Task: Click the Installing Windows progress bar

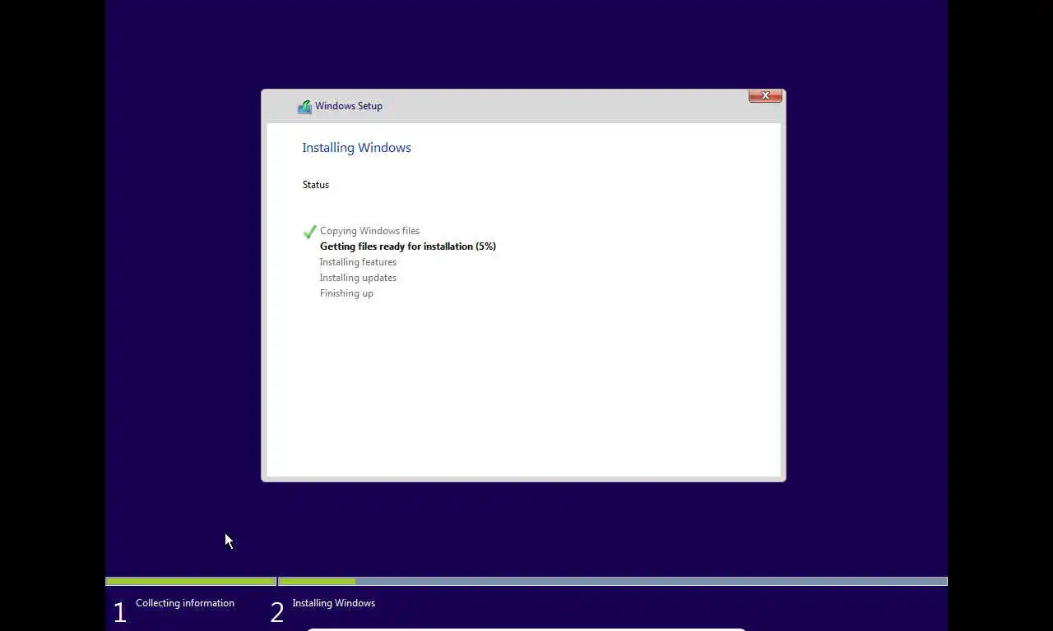Action: point(613,582)
